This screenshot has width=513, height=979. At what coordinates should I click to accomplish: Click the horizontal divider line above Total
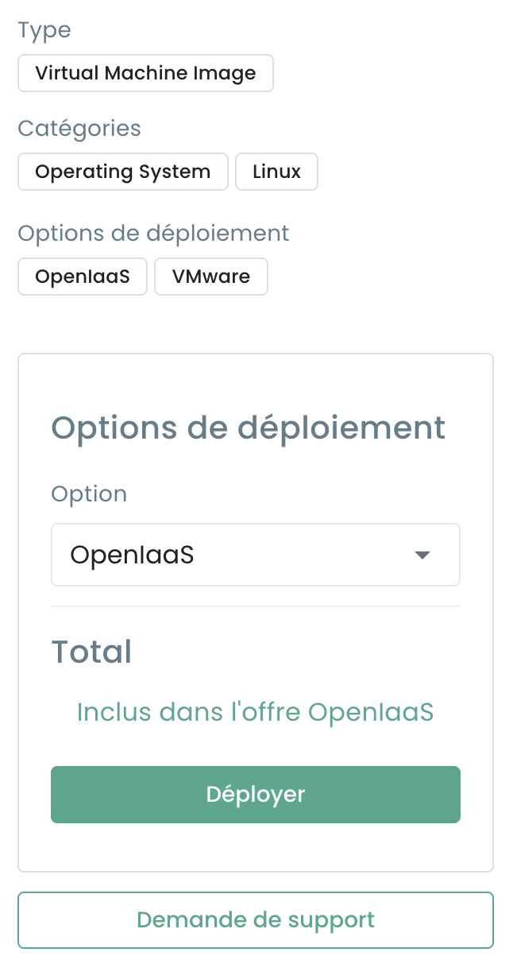[256, 606]
